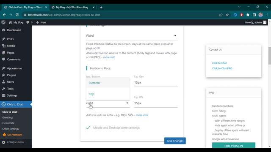Click share icon in address bar
The width and height of the screenshot is (271, 152).
[x=221, y=15]
